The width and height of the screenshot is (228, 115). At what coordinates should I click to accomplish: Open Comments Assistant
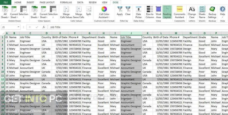(180, 9)
